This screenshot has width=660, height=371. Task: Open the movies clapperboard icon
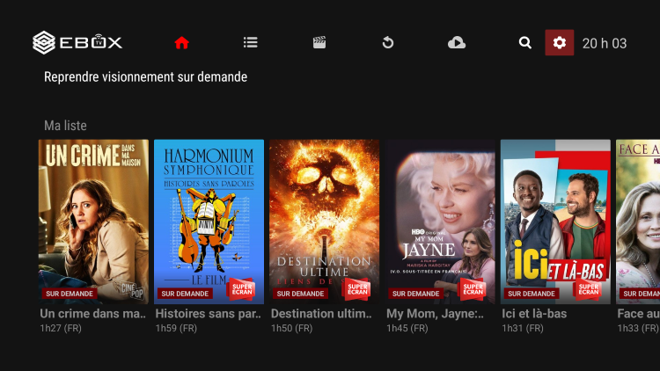[319, 42]
